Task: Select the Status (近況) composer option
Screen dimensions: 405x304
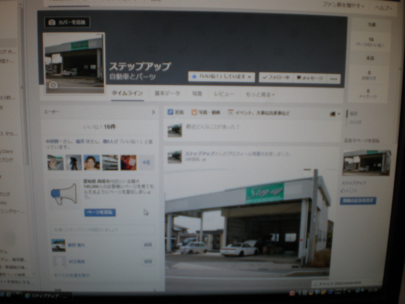Action: 176,112
